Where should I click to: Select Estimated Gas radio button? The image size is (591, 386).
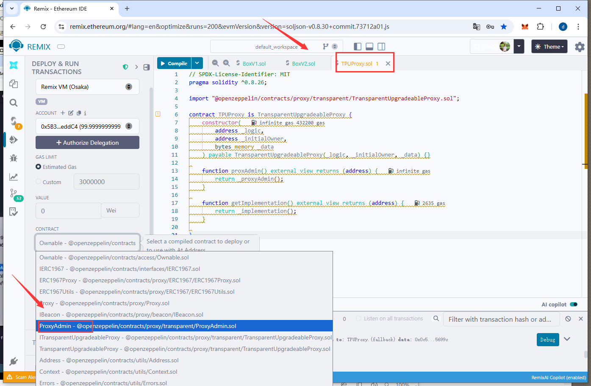[x=39, y=167]
